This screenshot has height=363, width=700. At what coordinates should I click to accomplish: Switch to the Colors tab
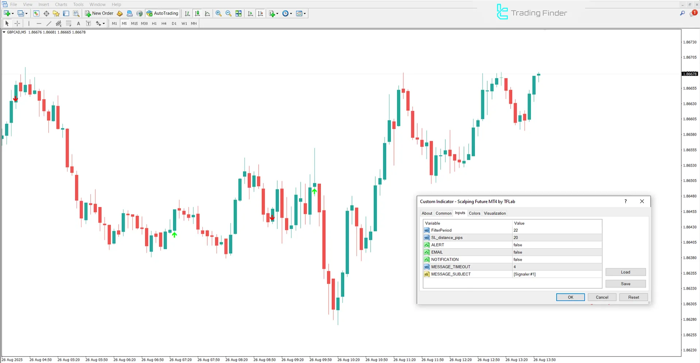coord(474,213)
